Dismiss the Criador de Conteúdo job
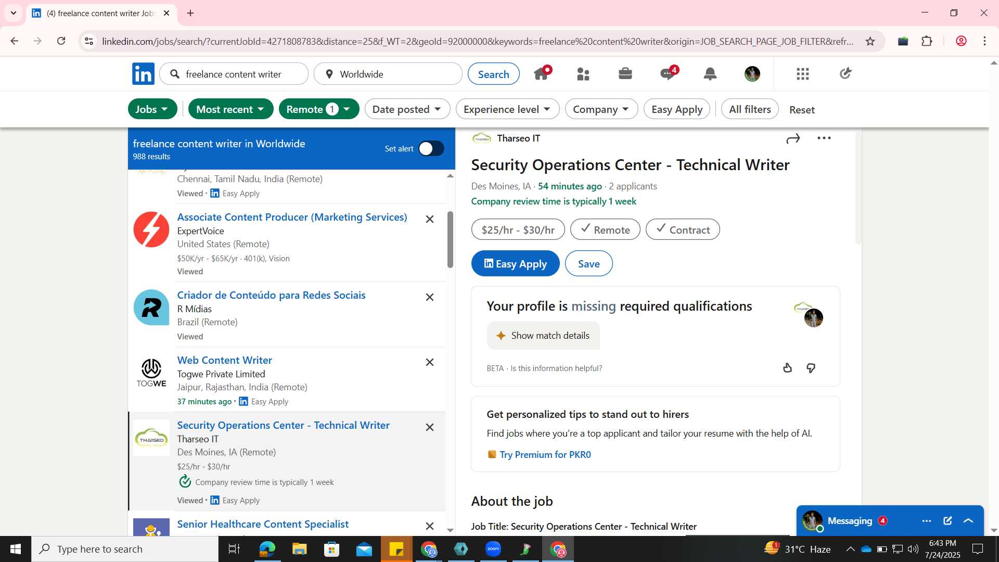 point(430,297)
